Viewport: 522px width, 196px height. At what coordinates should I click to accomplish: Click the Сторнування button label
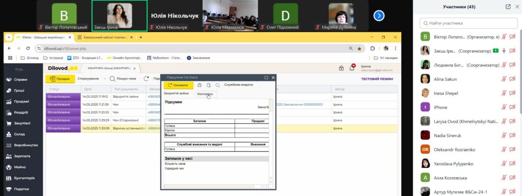tap(88, 79)
